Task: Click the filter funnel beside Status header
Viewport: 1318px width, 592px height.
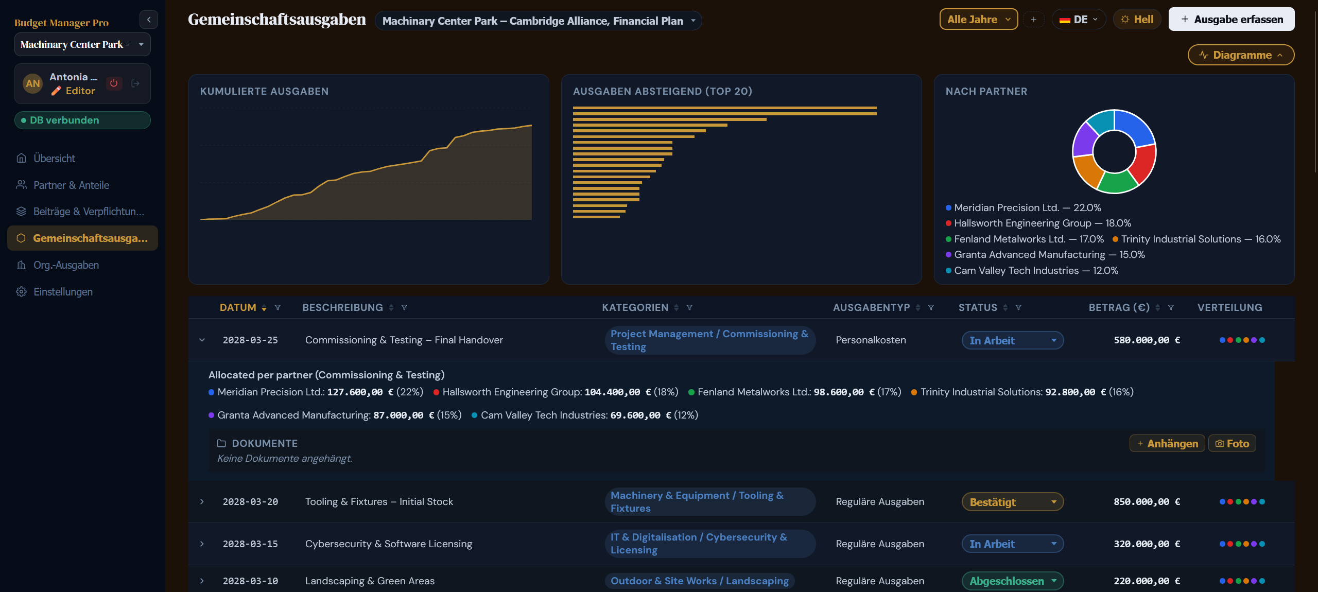Action: (1018, 307)
